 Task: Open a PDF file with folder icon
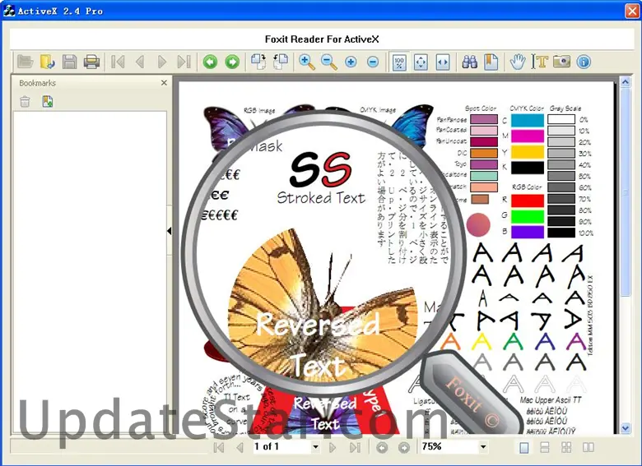(26, 62)
